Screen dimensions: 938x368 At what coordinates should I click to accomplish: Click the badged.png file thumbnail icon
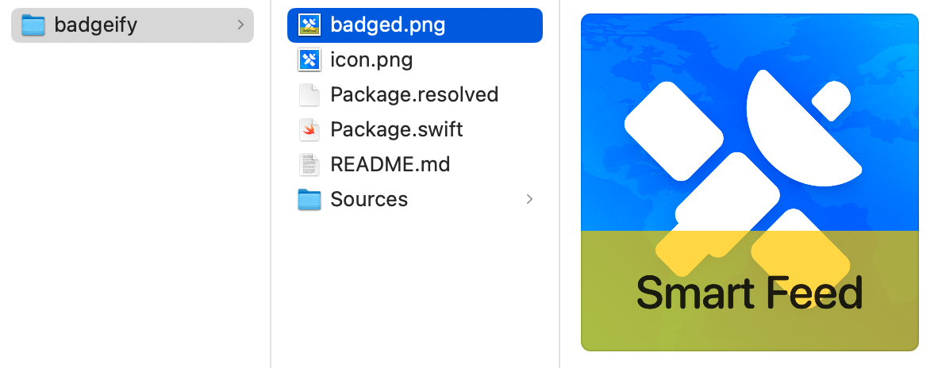[309, 25]
